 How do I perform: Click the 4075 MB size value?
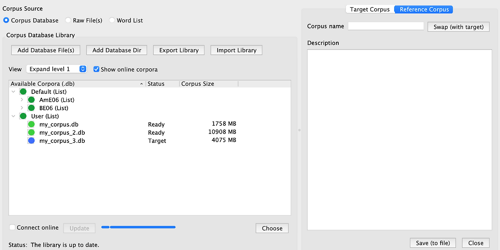pyautogui.click(x=224, y=140)
